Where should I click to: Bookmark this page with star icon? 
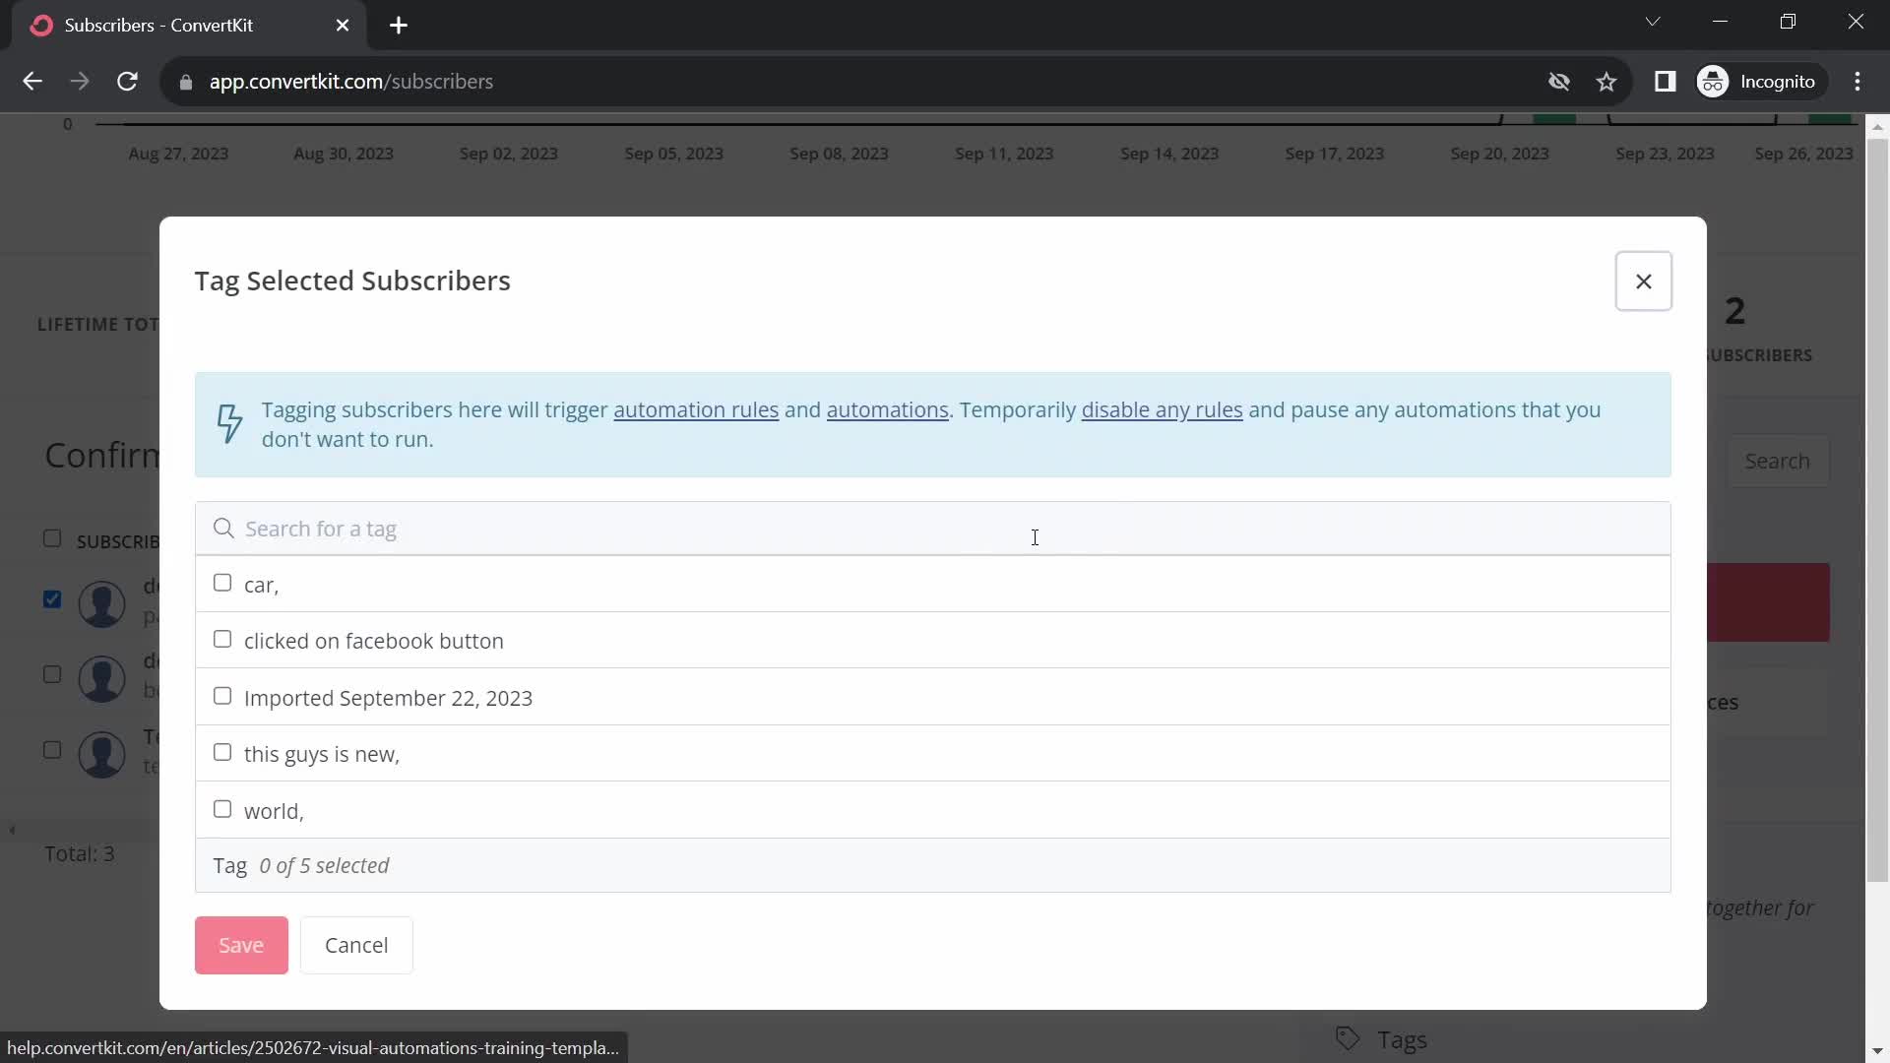tap(1606, 82)
